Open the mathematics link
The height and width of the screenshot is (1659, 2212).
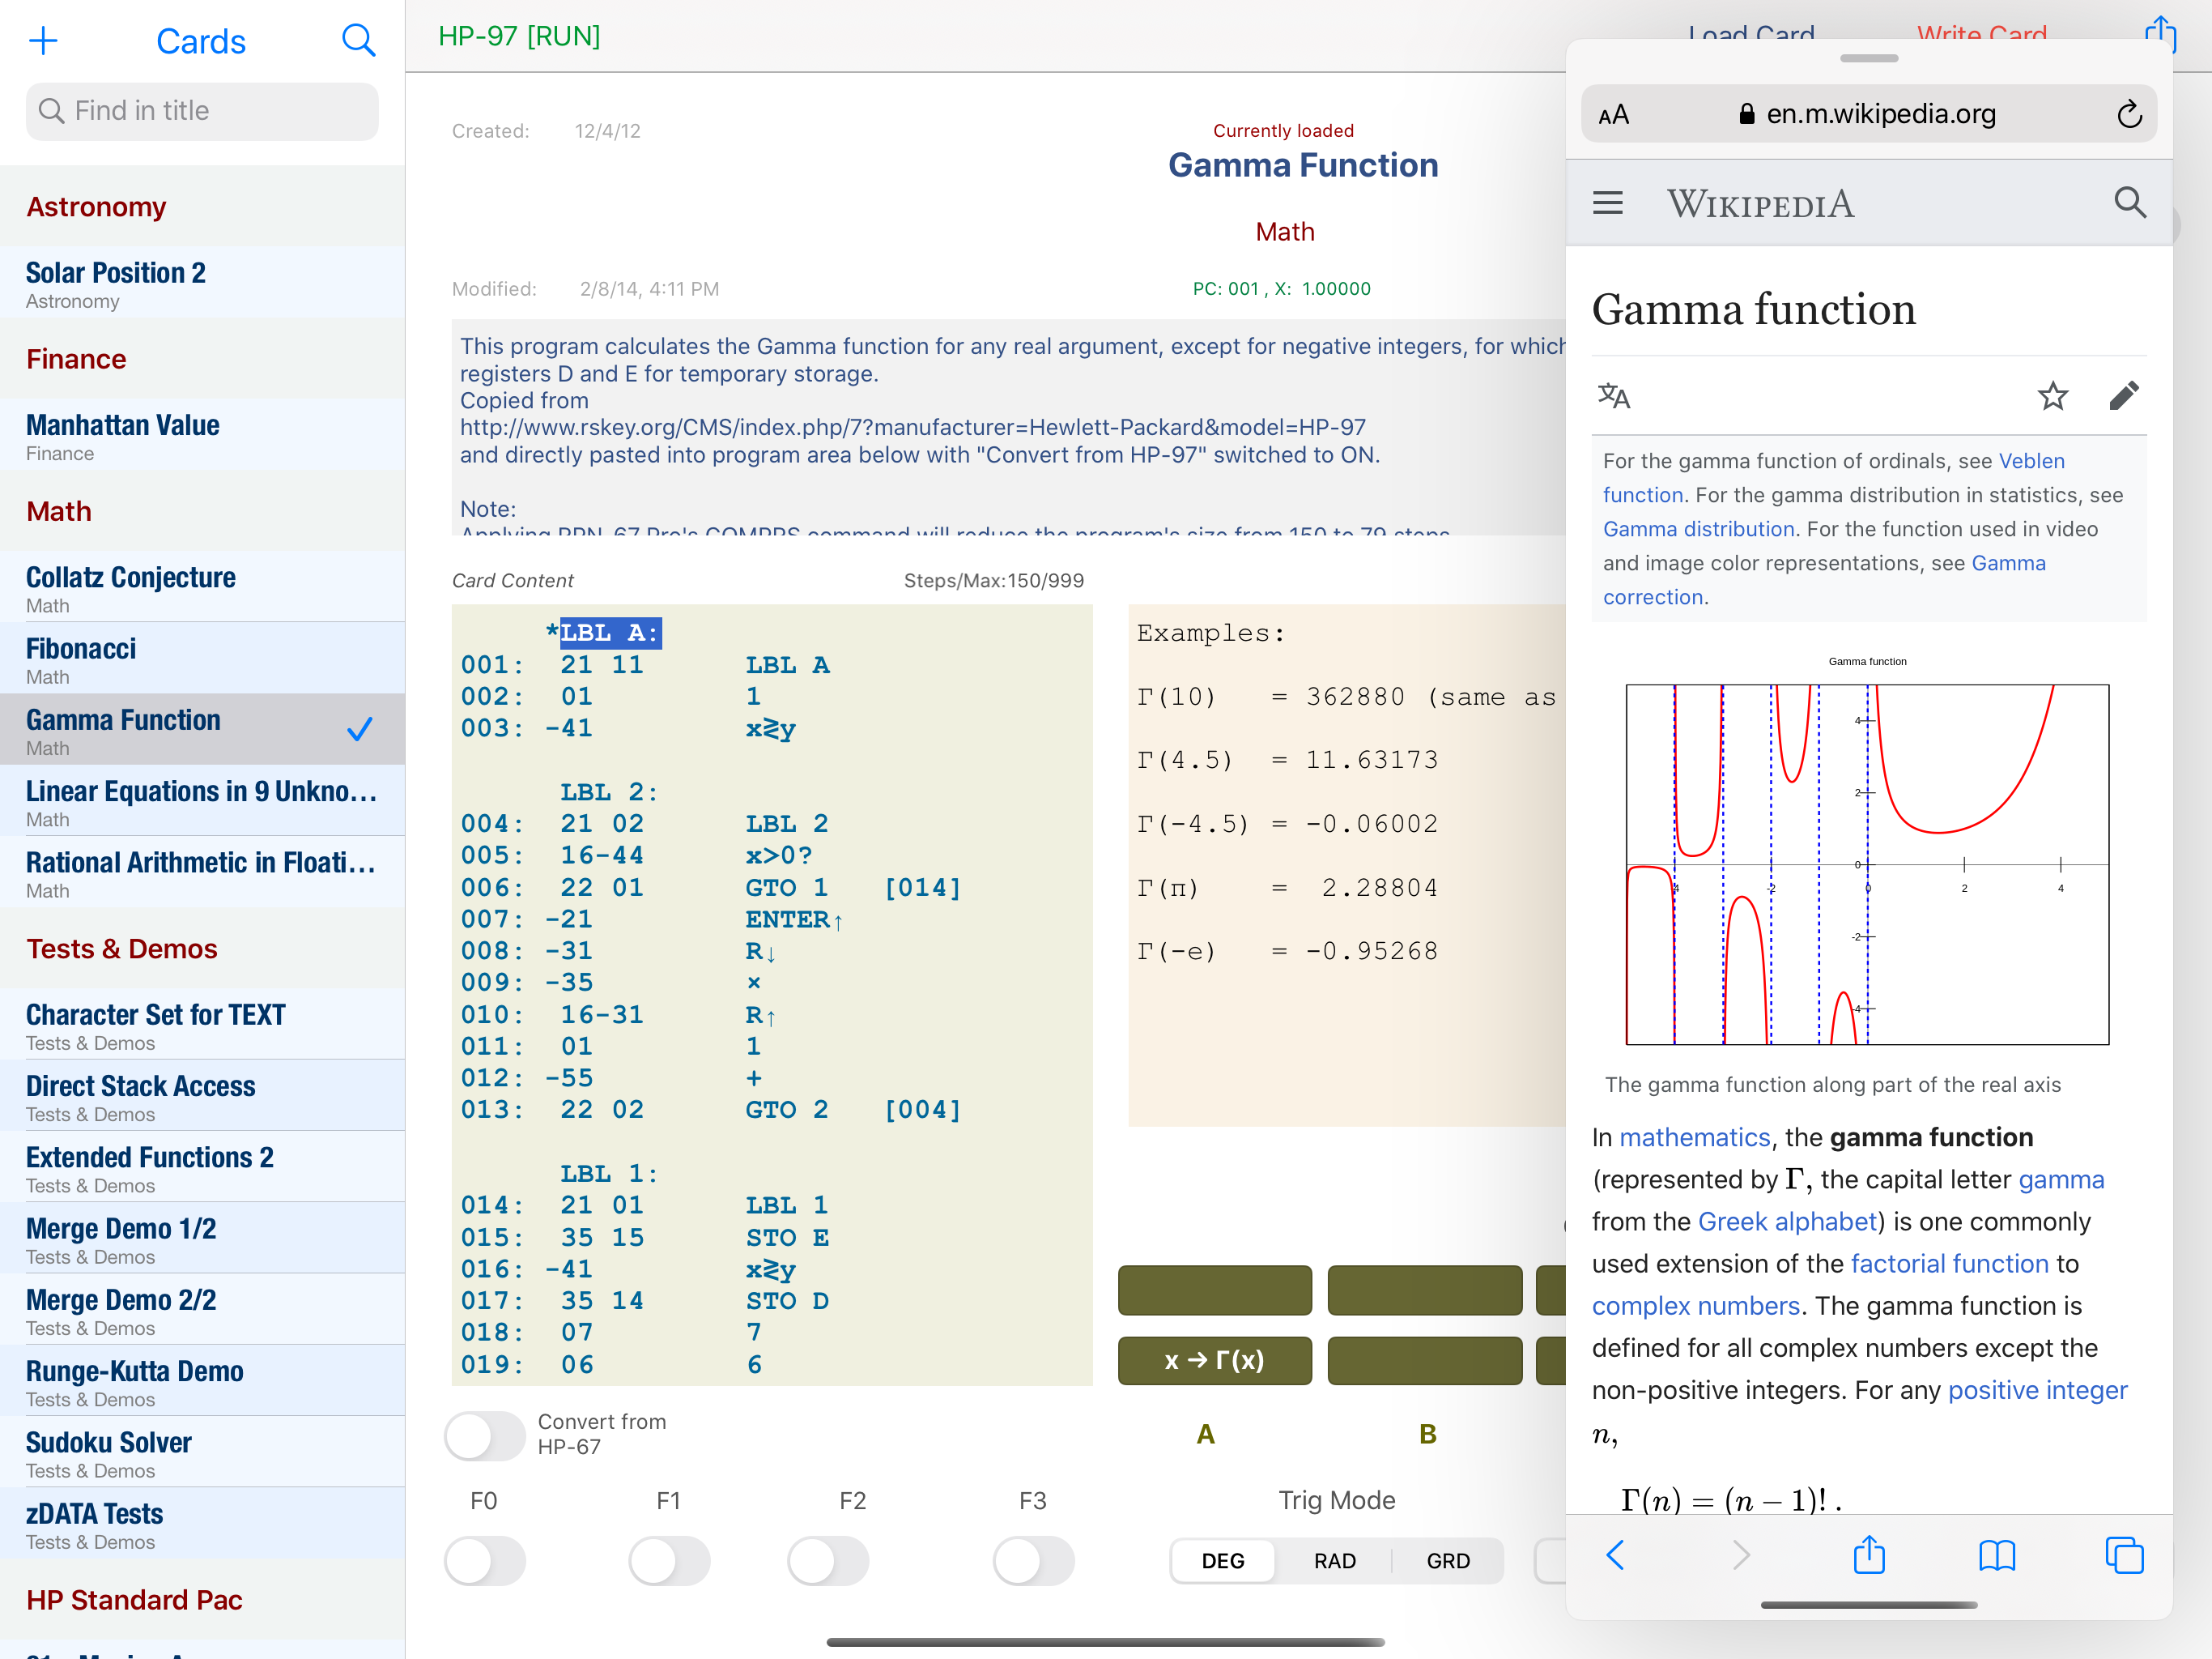[1694, 1137]
